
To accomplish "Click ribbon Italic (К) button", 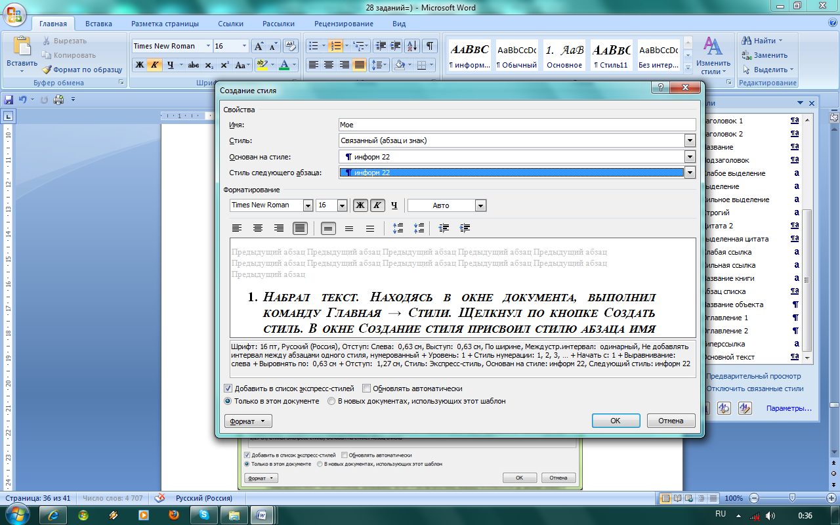I will [154, 65].
